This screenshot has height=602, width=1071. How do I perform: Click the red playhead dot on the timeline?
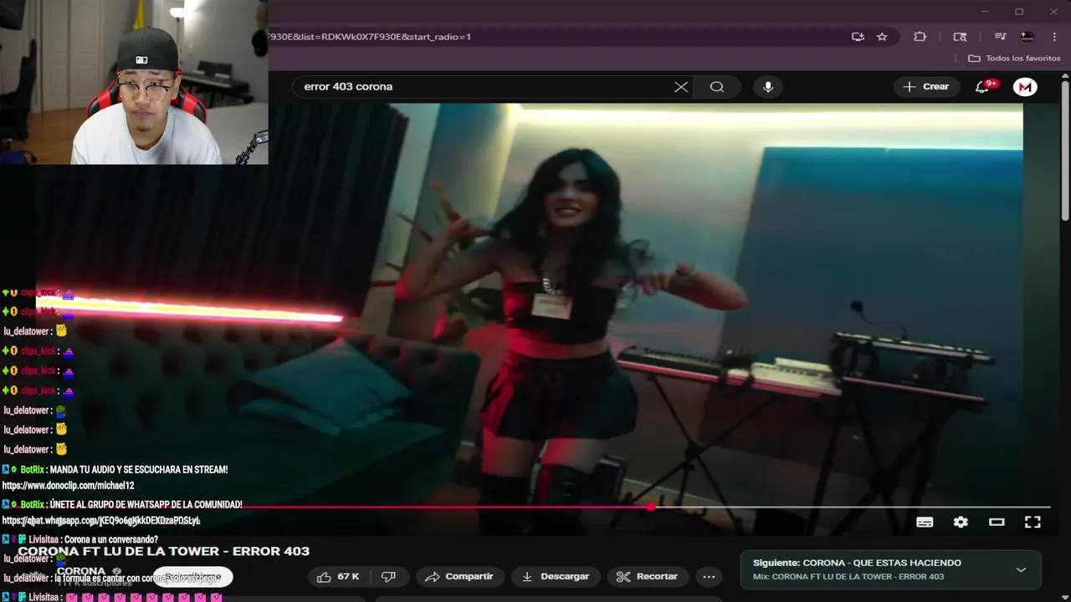651,507
